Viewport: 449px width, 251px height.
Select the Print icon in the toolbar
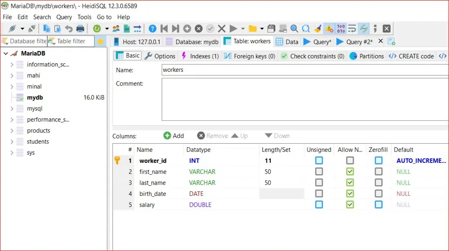(x=80, y=29)
